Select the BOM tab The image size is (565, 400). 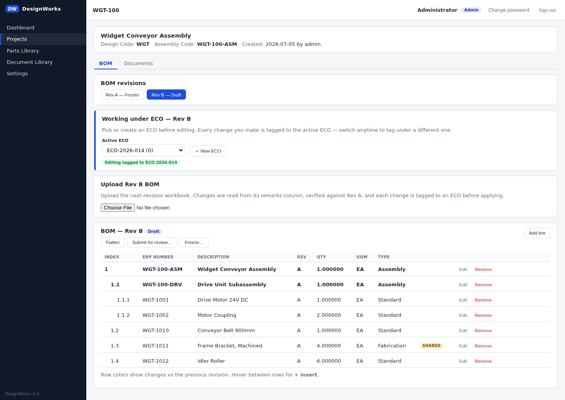106,64
